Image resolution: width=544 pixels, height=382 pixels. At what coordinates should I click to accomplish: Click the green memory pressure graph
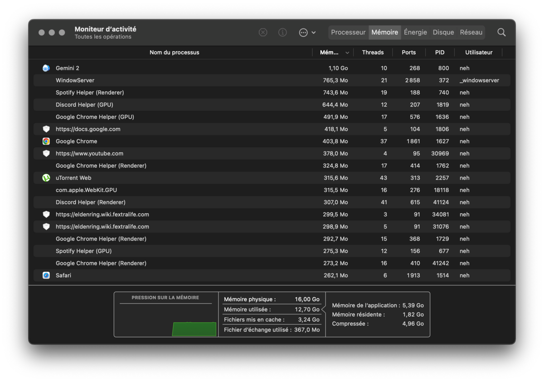[194, 329]
